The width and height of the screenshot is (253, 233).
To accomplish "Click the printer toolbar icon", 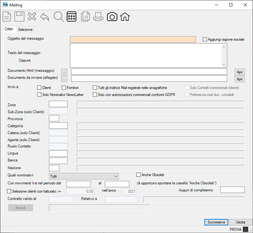I will point(98,17).
